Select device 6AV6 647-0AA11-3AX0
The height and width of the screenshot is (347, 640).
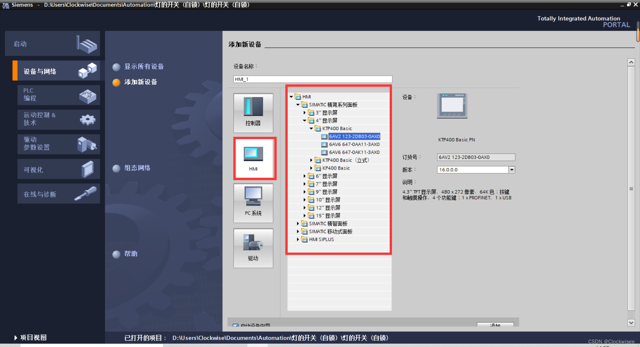354,144
